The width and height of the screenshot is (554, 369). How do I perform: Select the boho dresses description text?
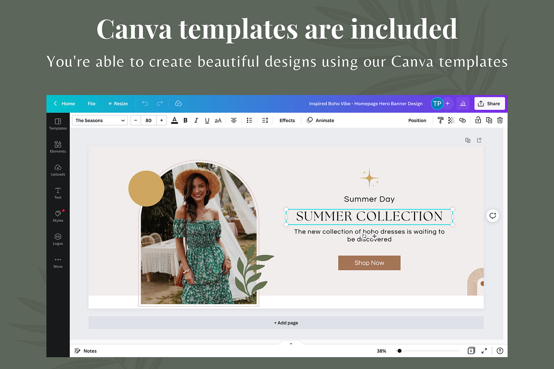tap(369, 235)
